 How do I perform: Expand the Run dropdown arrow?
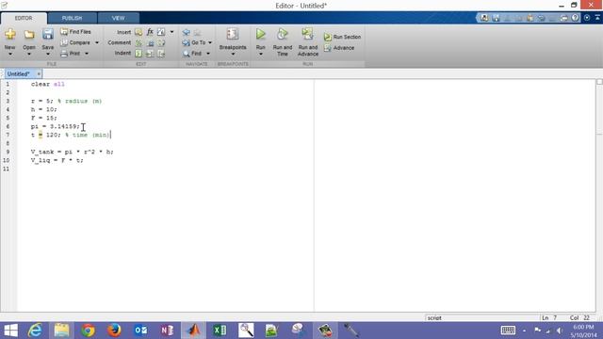261,55
